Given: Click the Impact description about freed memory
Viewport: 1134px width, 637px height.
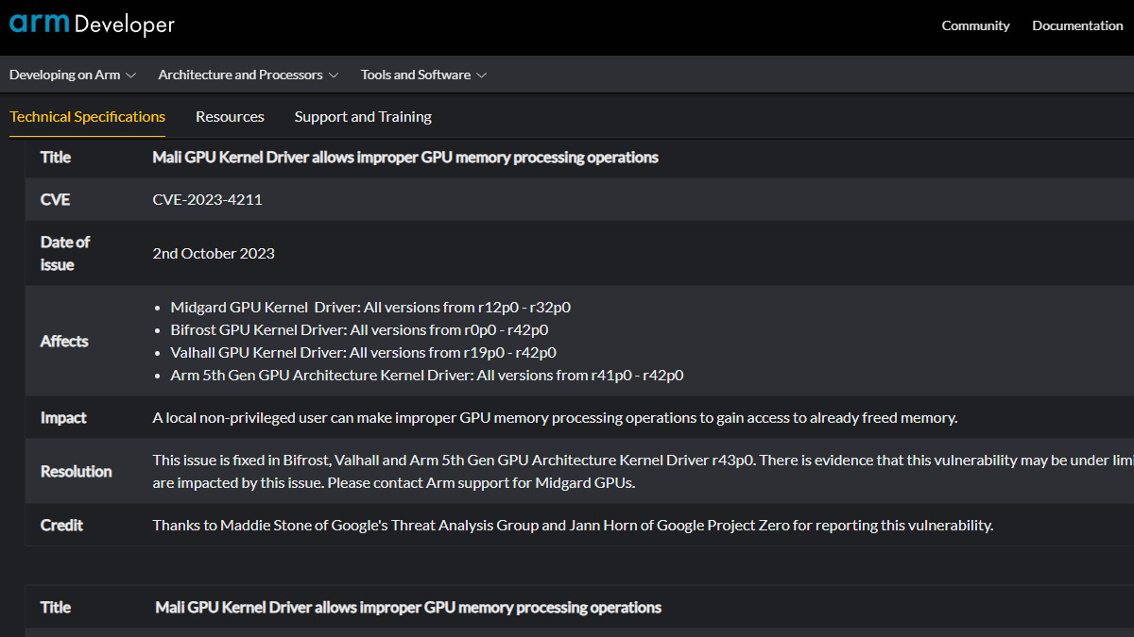Looking at the screenshot, I should coord(555,418).
